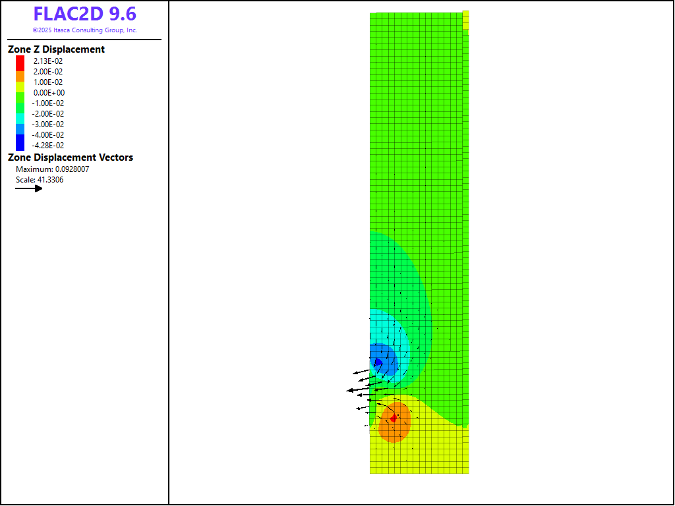This screenshot has width=675, height=506.
Task: Click the scale arrow icon in legend
Action: click(x=29, y=188)
